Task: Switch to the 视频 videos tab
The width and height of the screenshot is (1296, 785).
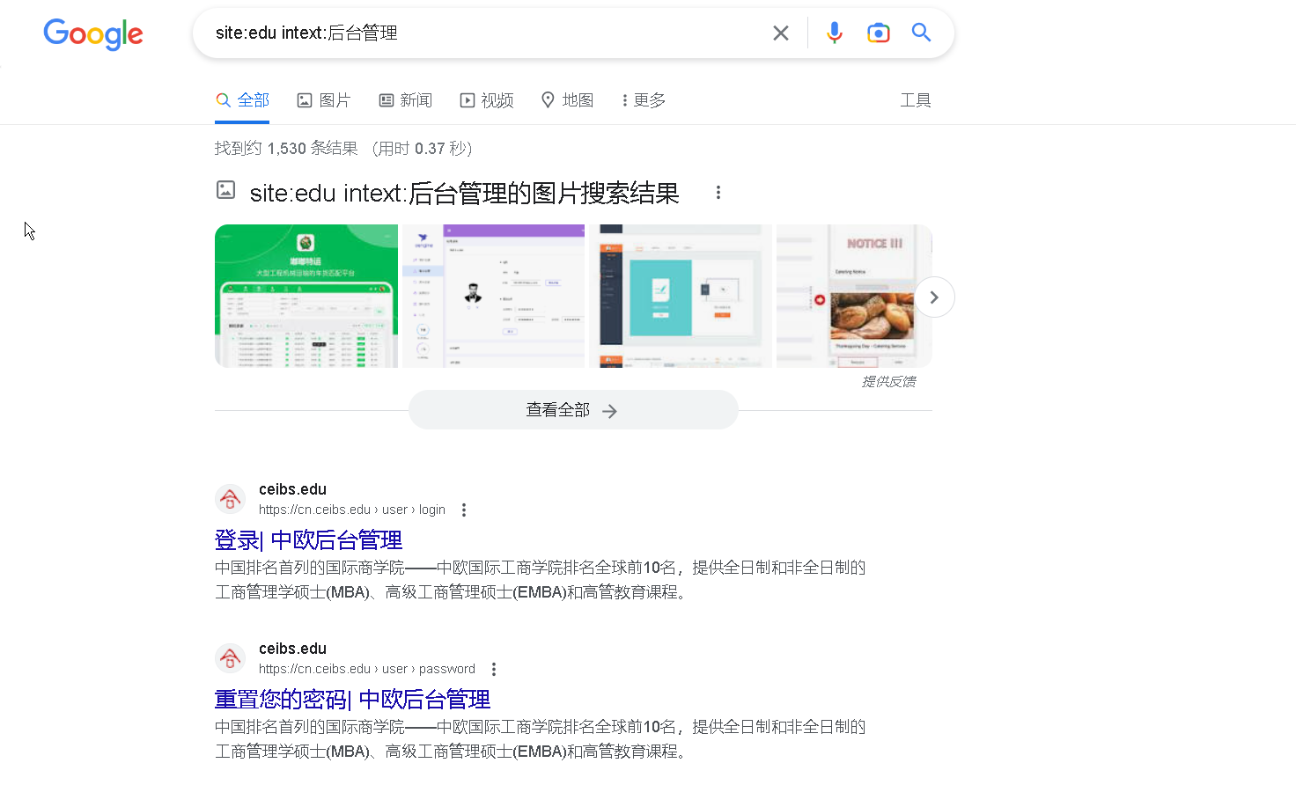Action: tap(487, 100)
